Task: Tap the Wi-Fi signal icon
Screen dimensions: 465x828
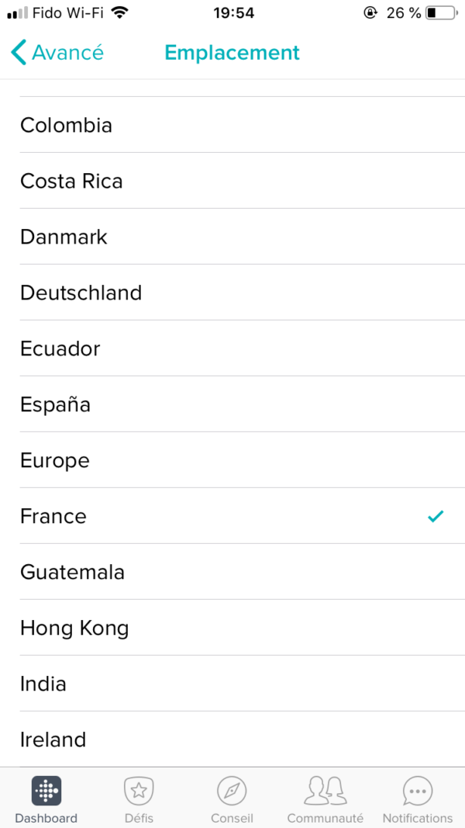Action: [119, 13]
